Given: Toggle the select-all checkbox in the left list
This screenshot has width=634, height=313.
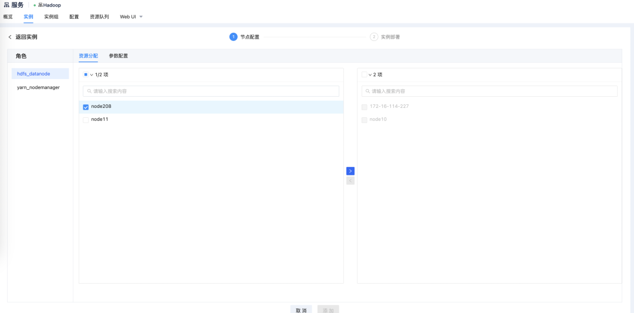Looking at the screenshot, I should click(x=86, y=74).
